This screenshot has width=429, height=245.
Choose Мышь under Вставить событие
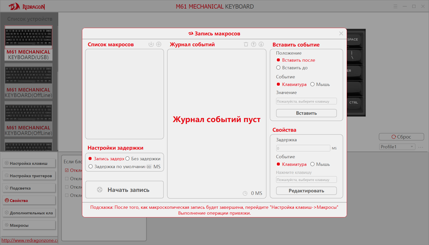pyautogui.click(x=313, y=84)
